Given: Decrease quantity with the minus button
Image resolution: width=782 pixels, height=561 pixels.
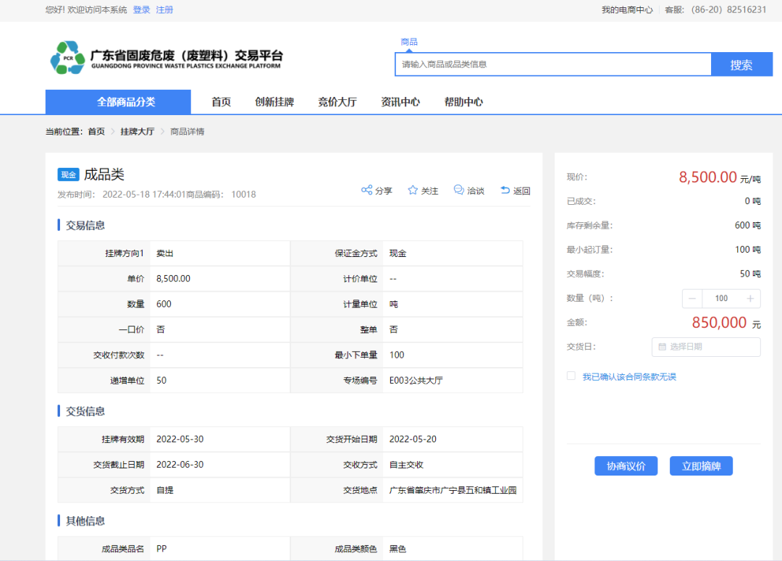Looking at the screenshot, I should click(692, 298).
